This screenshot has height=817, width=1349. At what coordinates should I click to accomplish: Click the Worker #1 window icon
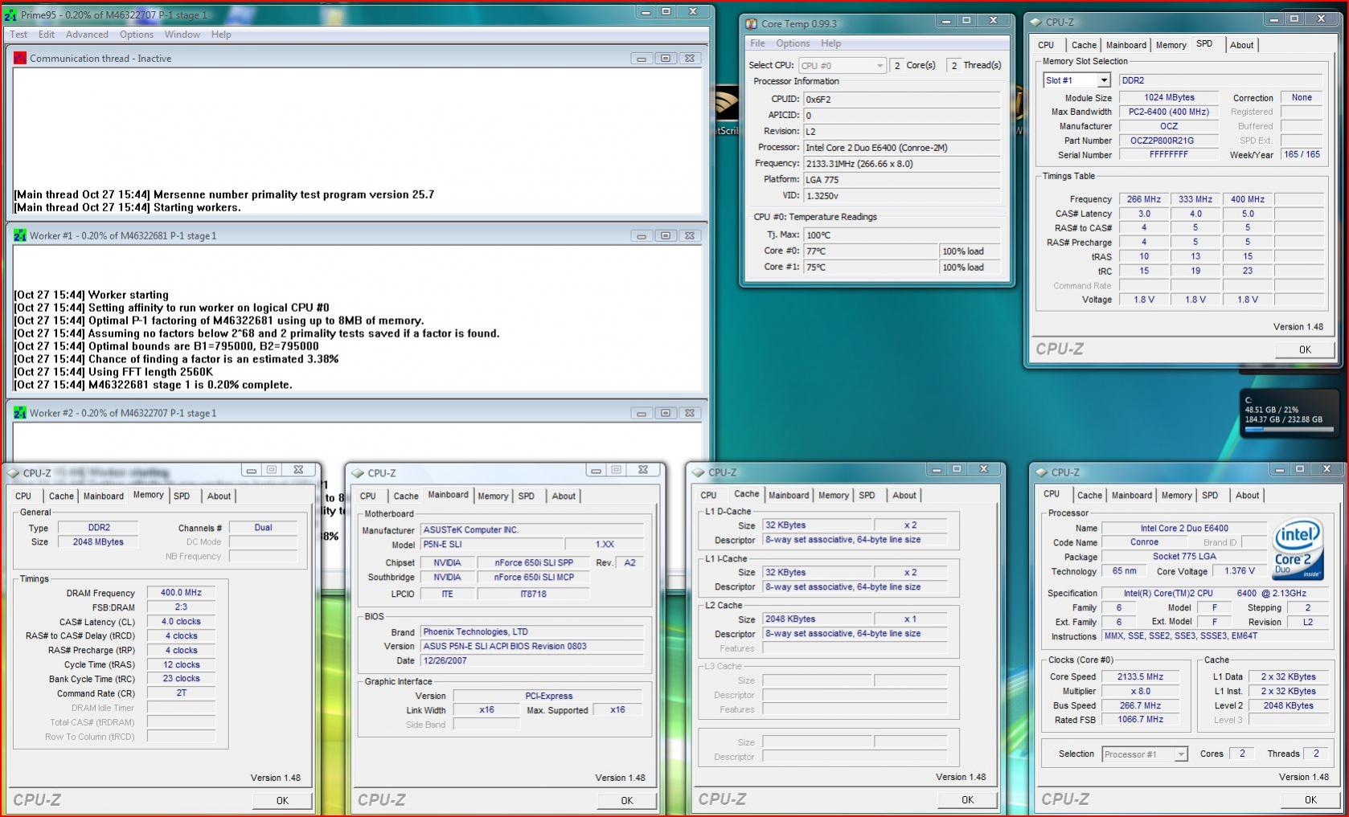point(20,235)
